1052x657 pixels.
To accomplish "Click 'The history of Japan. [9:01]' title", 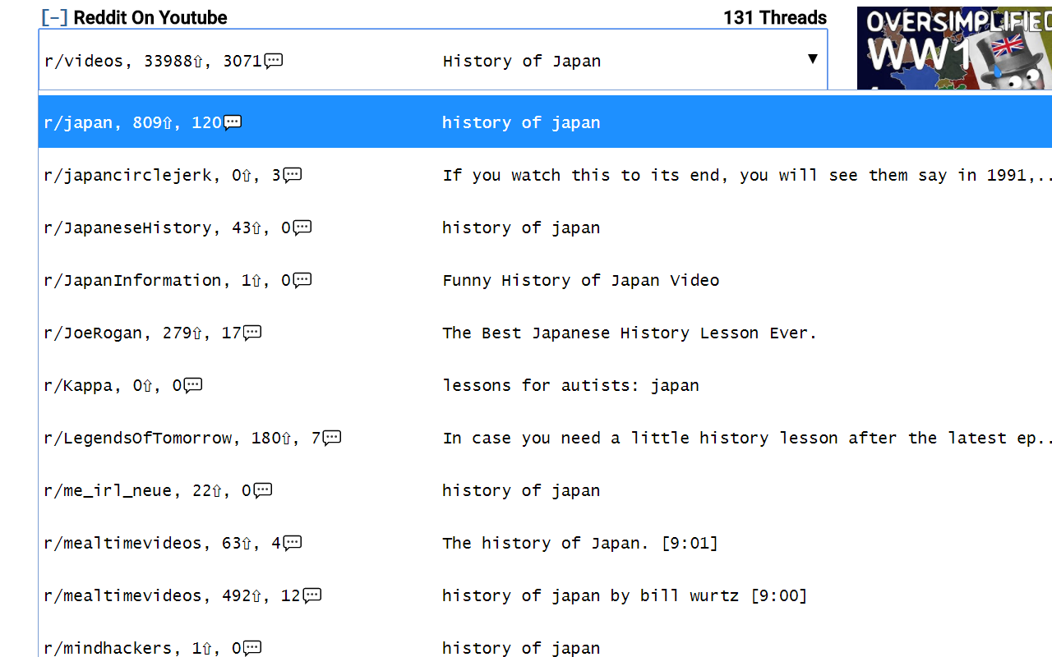I will pyautogui.click(x=580, y=543).
